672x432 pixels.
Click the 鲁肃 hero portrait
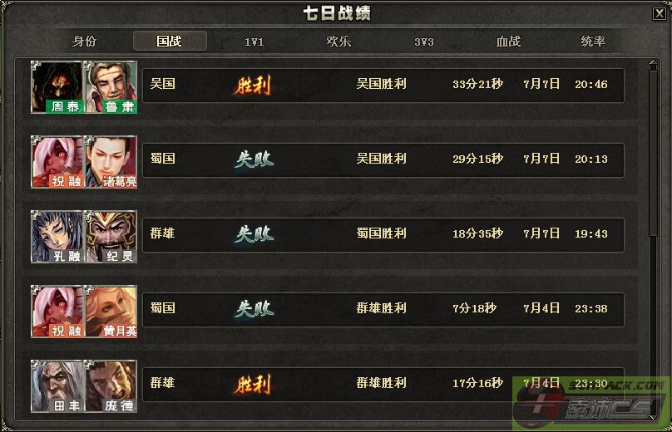pos(111,87)
